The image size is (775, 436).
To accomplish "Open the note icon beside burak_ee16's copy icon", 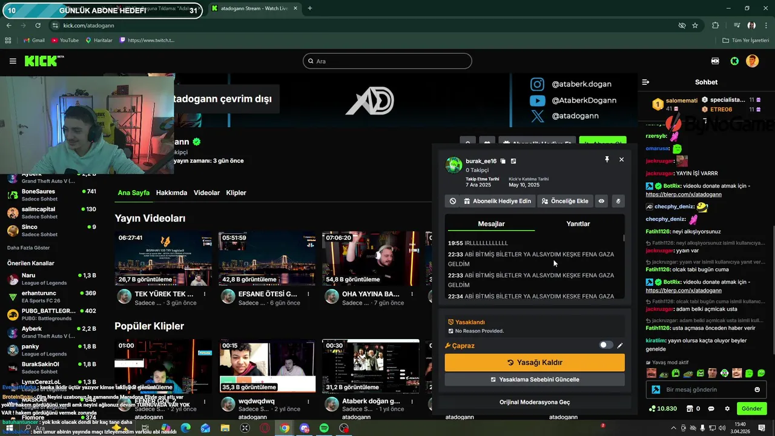I will [513, 161].
